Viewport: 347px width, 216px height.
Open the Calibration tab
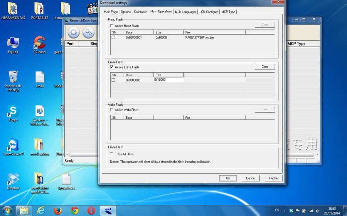tap(140, 12)
